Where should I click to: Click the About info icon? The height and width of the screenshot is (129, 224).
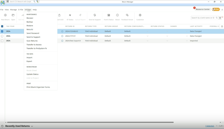click(117, 15)
